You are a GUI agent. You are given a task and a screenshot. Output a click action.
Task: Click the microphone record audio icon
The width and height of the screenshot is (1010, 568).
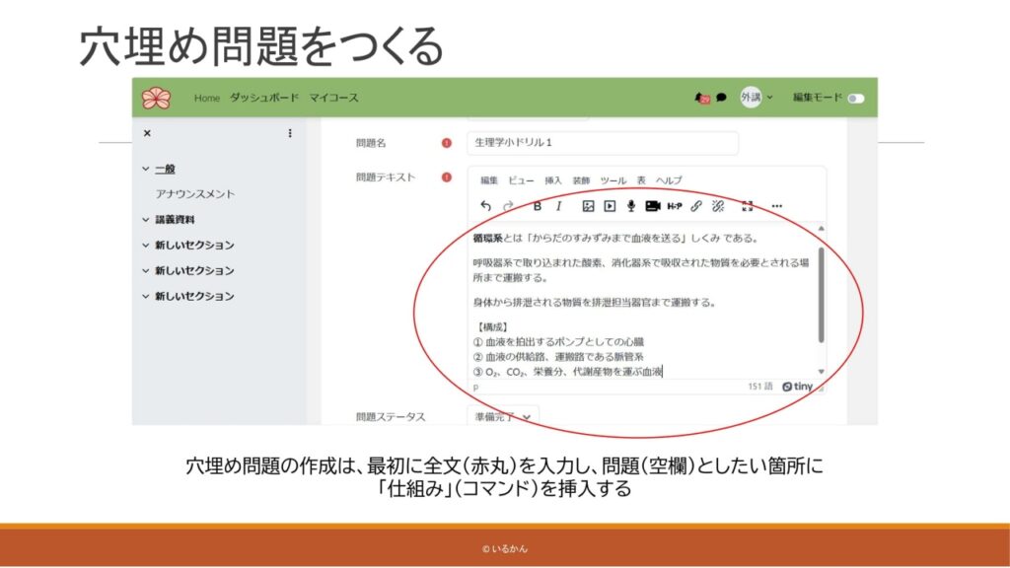[631, 206]
